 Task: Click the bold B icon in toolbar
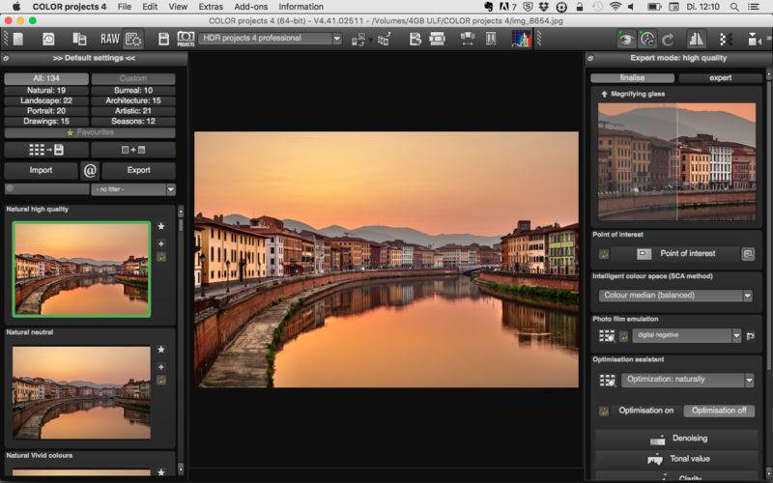pos(415,39)
